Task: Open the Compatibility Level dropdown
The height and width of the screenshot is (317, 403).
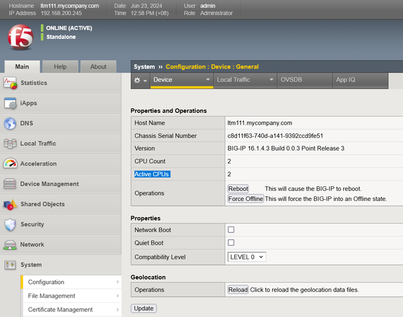Action: click(247, 257)
